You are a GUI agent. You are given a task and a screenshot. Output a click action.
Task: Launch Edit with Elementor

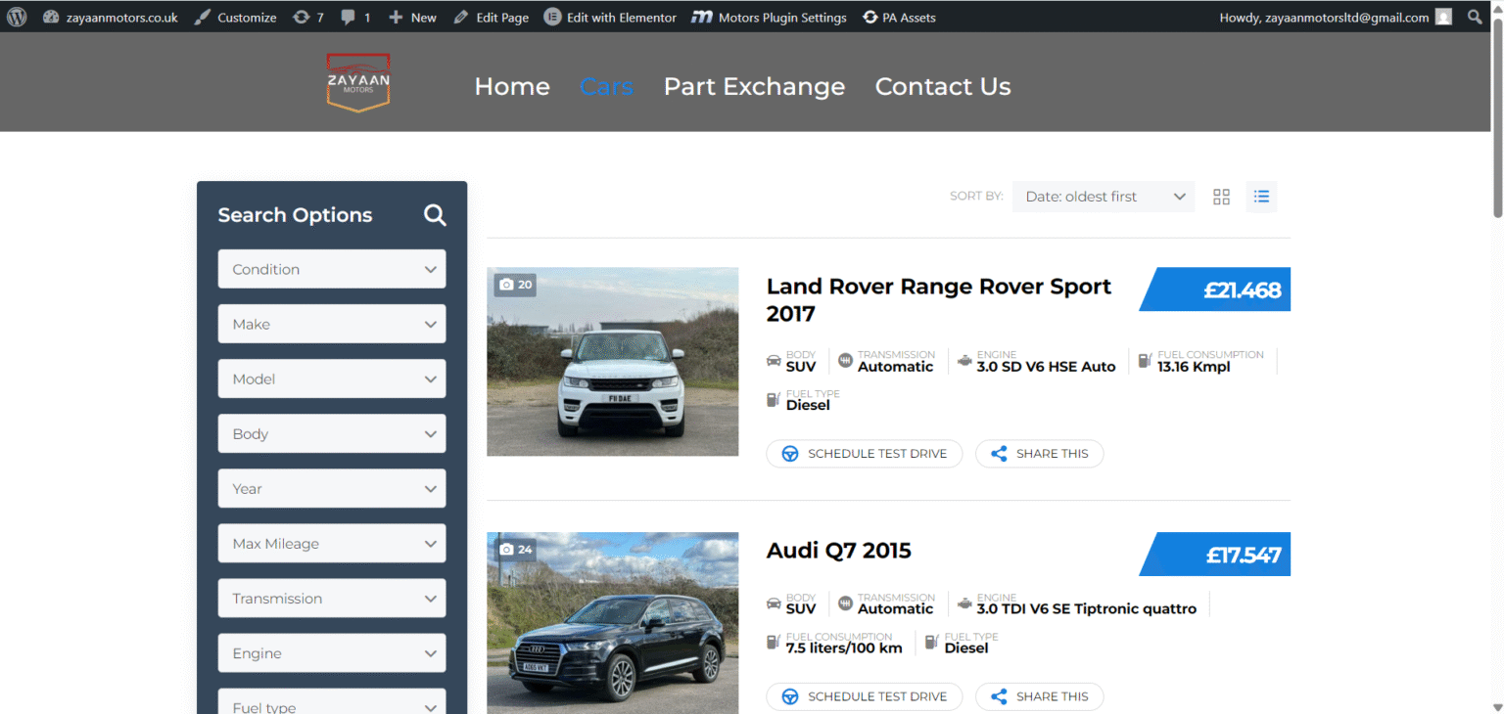609,16
